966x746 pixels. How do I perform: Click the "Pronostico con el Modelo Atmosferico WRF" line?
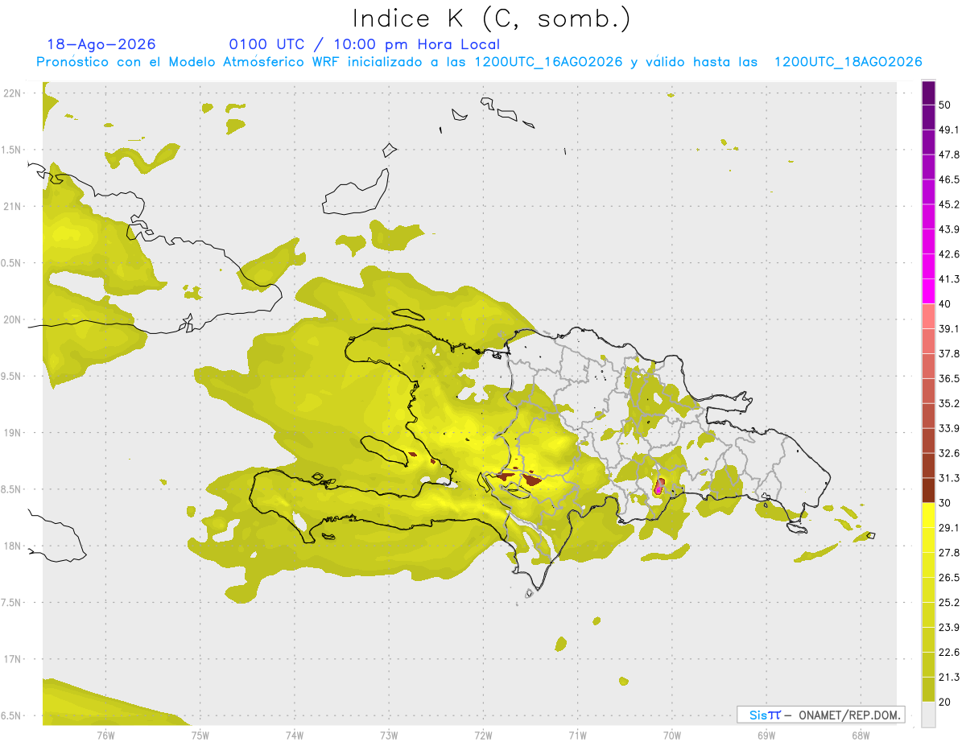click(x=479, y=61)
